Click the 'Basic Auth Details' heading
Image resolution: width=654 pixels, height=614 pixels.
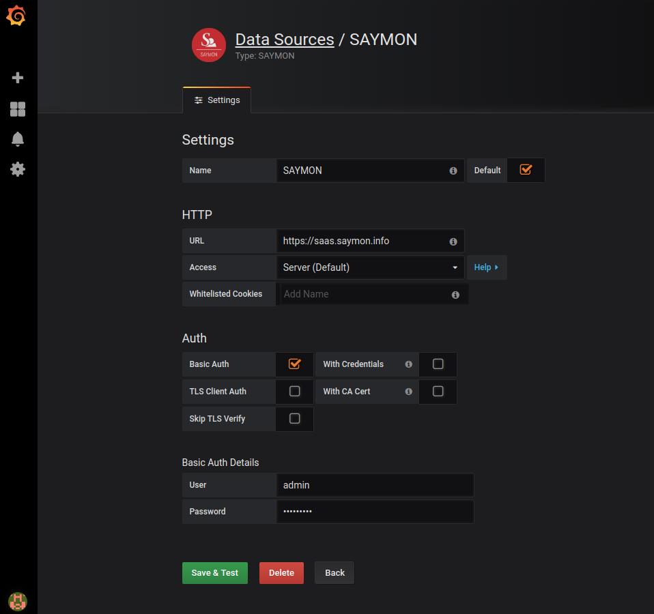221,463
